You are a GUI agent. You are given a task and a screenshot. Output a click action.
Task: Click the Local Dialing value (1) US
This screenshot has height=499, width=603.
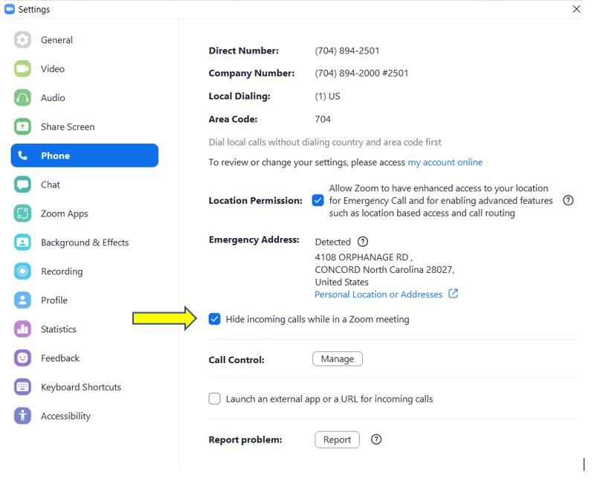pos(327,96)
